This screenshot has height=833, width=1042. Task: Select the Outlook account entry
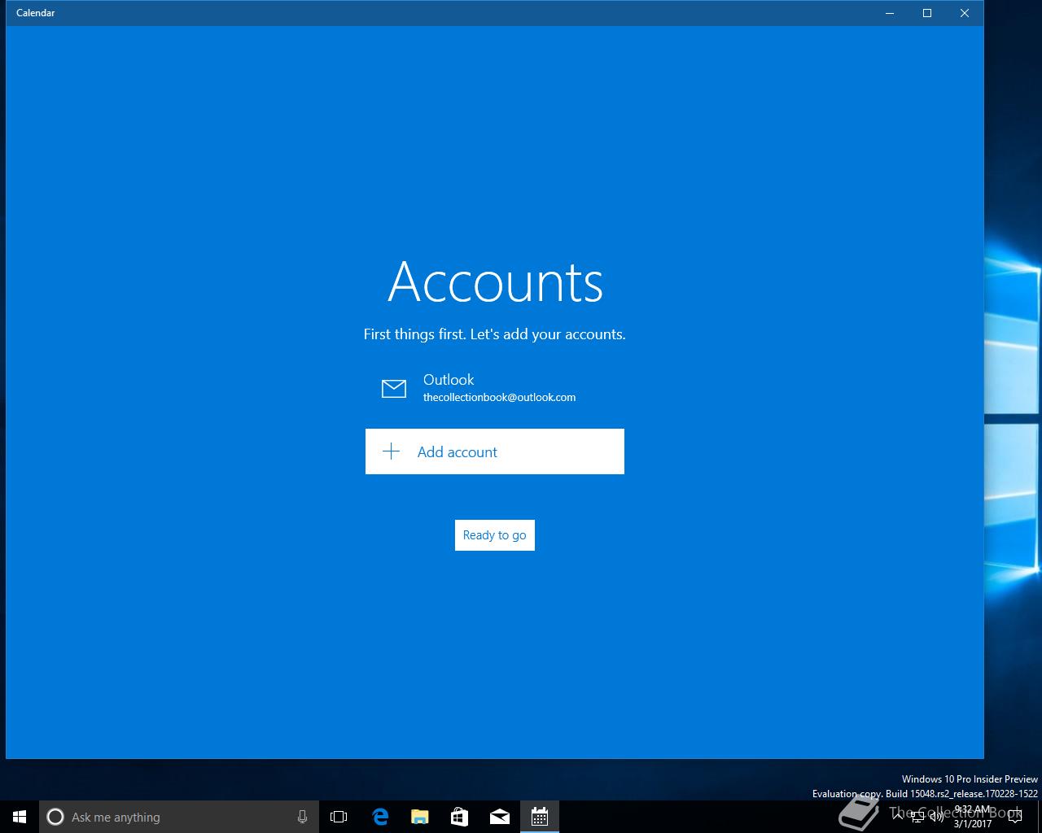(x=494, y=388)
